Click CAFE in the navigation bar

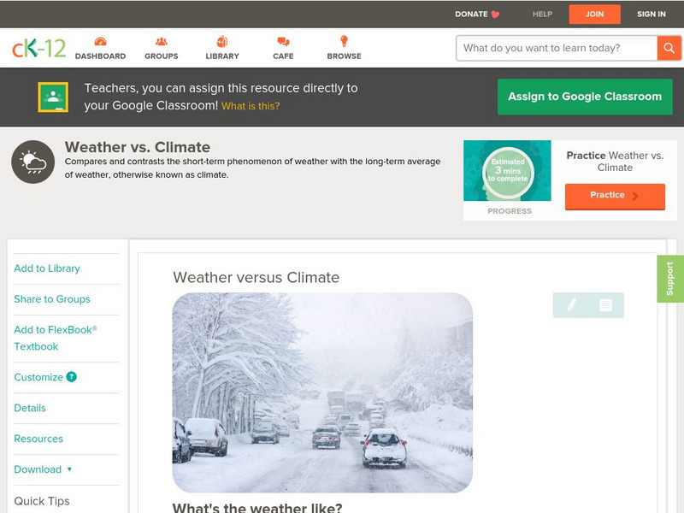tap(283, 56)
